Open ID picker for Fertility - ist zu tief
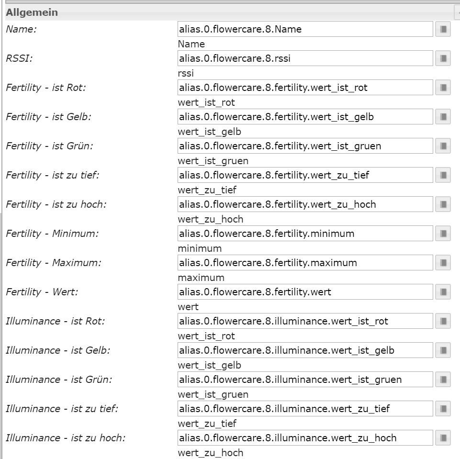Screen dimensions: 460x459 [443, 175]
